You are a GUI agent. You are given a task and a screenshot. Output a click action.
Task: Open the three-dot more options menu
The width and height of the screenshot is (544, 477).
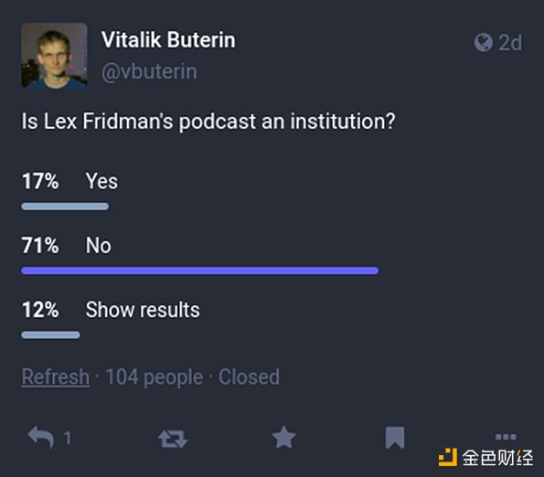tap(506, 437)
